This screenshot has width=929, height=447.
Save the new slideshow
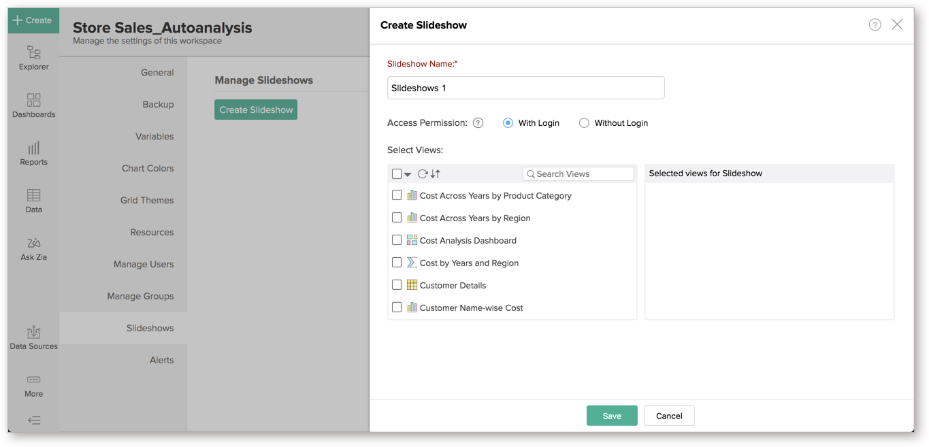pyautogui.click(x=612, y=416)
